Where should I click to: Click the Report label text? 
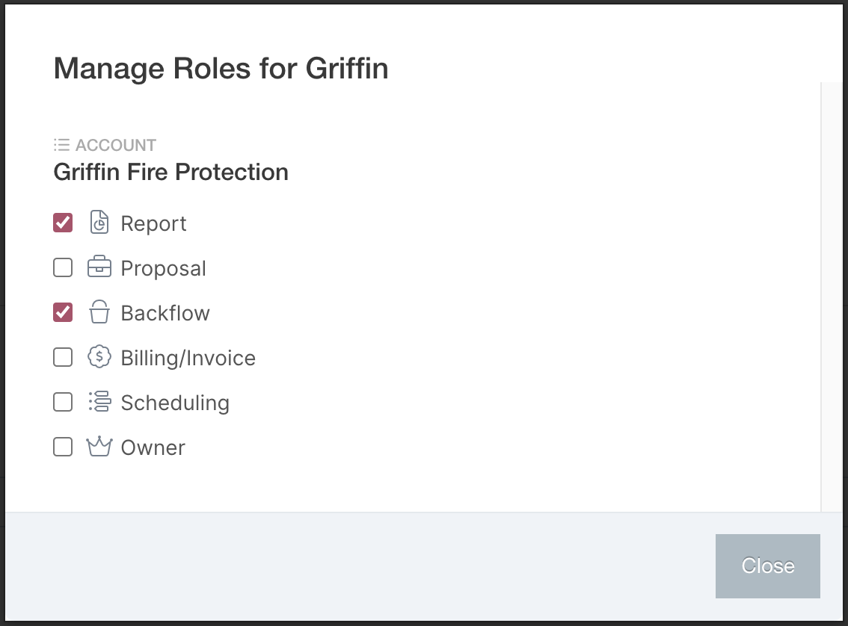coord(153,223)
